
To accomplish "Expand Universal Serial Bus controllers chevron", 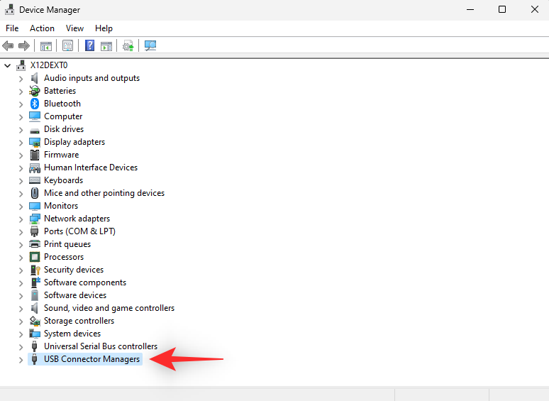I will pos(21,347).
